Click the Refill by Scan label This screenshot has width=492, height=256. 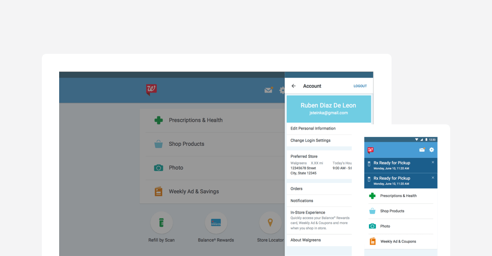[x=161, y=240]
